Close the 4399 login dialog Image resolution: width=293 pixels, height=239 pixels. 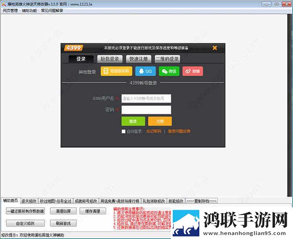coord(215,48)
